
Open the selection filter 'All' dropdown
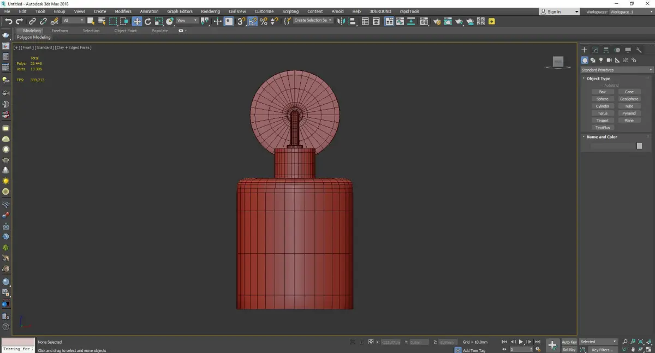click(x=73, y=21)
